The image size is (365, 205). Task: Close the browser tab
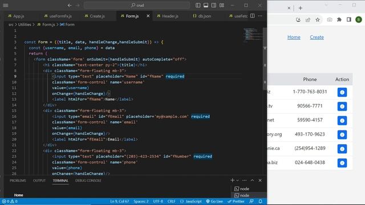pos(289,8)
